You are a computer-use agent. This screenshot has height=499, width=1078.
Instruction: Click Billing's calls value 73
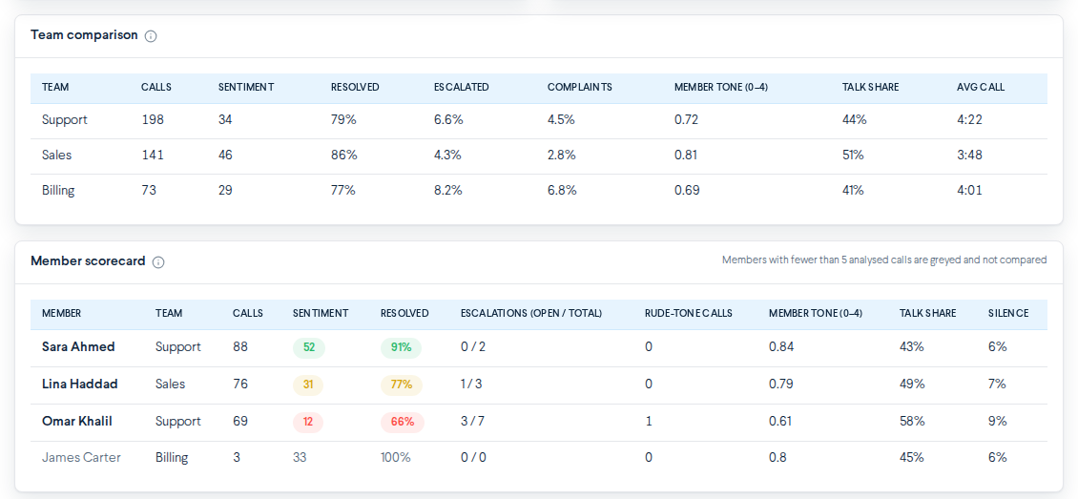(x=149, y=190)
